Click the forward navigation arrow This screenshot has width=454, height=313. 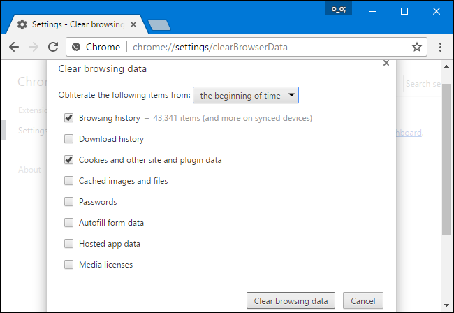[x=33, y=47]
